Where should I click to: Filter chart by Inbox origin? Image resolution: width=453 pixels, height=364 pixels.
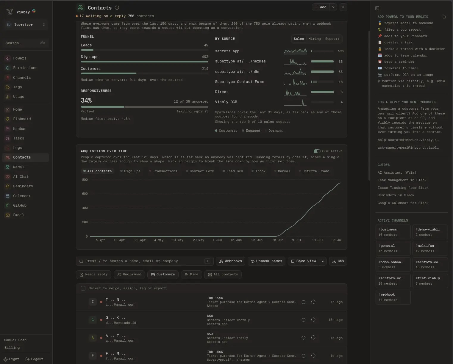(x=258, y=171)
